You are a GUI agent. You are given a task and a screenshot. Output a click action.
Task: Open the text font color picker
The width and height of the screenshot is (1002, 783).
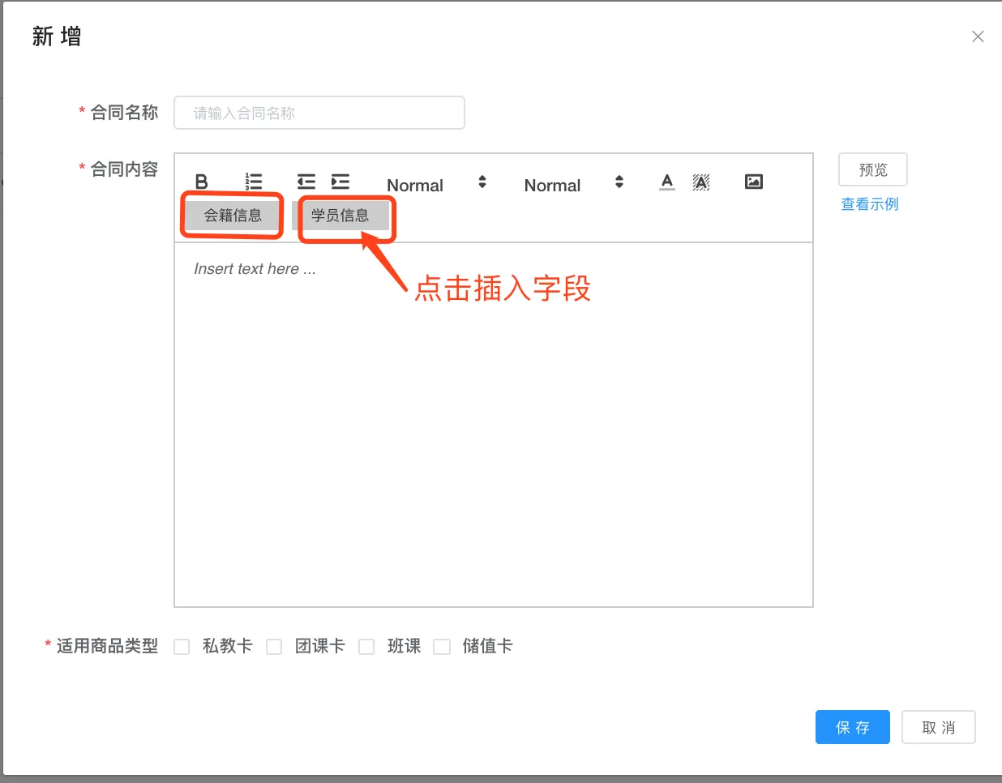coord(666,182)
